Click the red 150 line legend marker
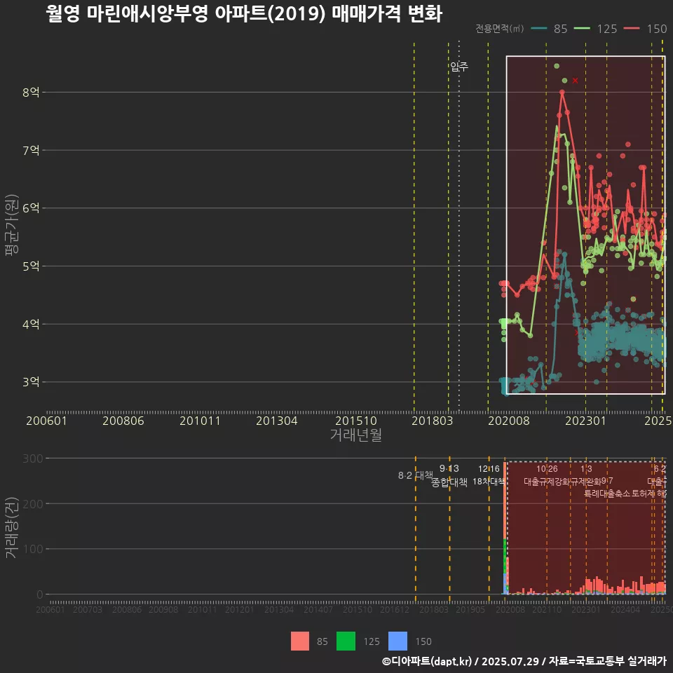Image resolution: width=673 pixels, height=673 pixels. pos(632,29)
